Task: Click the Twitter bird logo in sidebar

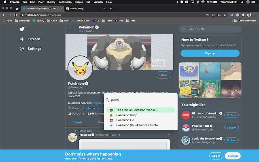Action: pyautogui.click(x=22, y=29)
